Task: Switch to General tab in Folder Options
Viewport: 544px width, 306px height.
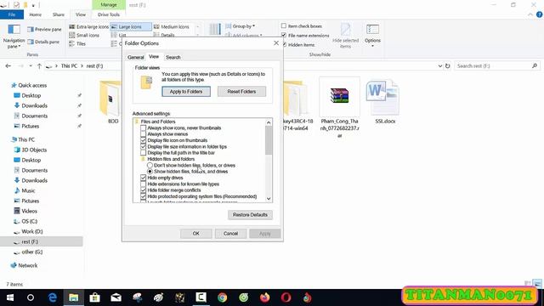Action: coord(136,57)
